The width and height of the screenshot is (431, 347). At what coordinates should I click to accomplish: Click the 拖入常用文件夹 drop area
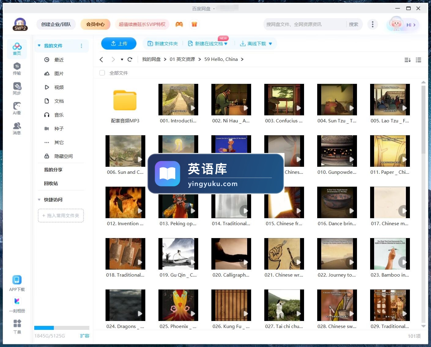coord(61,215)
